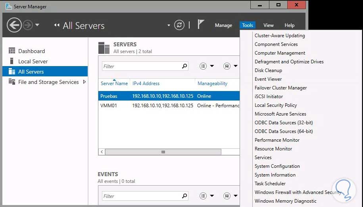Launch Task Scheduler
The height and width of the screenshot is (207, 363).
[270, 183]
